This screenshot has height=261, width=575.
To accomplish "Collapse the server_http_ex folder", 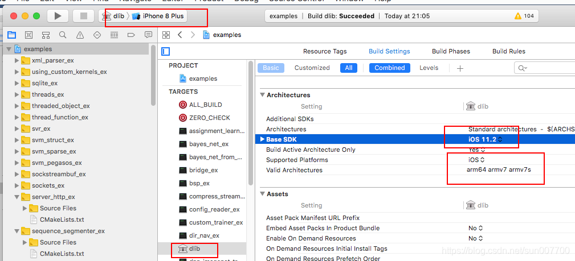I will [x=17, y=197].
